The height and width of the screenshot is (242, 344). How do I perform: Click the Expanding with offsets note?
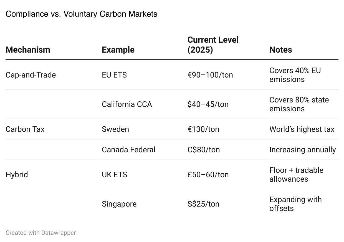click(x=295, y=204)
